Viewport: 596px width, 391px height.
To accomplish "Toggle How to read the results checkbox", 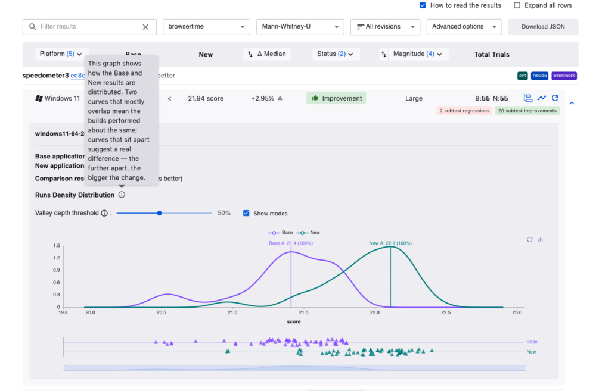I will pos(423,5).
